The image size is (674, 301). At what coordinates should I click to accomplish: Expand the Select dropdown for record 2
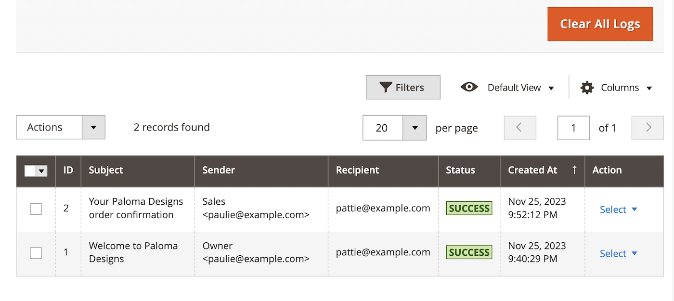[618, 209]
